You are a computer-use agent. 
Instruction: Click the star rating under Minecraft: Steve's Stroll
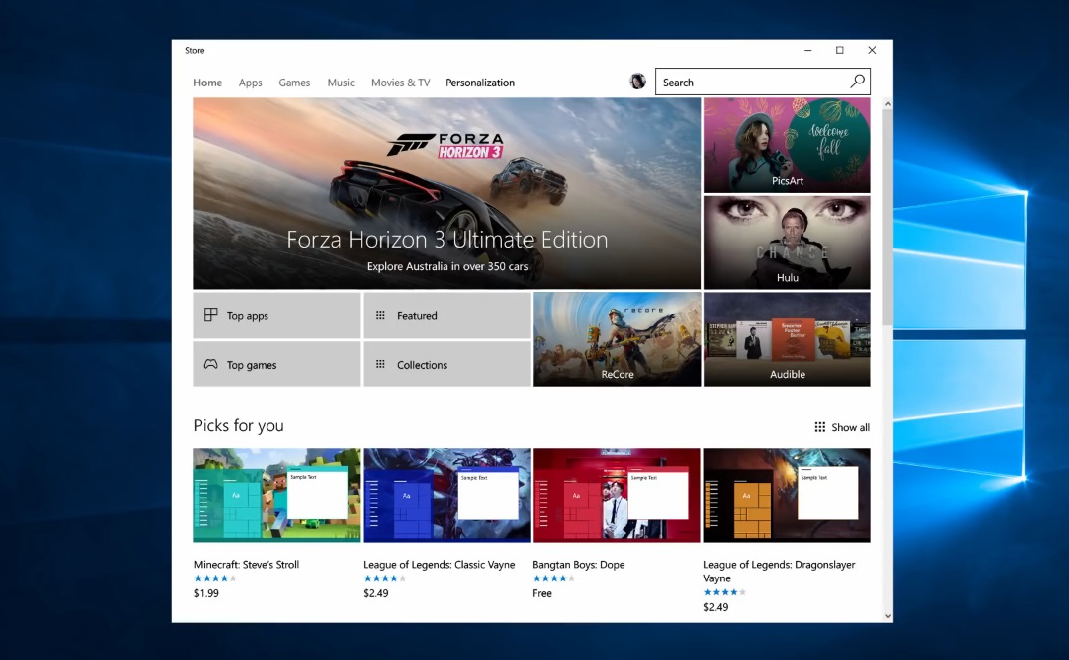215,578
